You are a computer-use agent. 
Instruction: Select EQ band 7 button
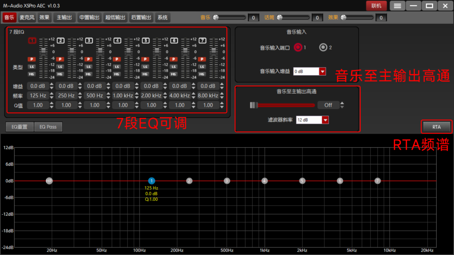(x=202, y=40)
